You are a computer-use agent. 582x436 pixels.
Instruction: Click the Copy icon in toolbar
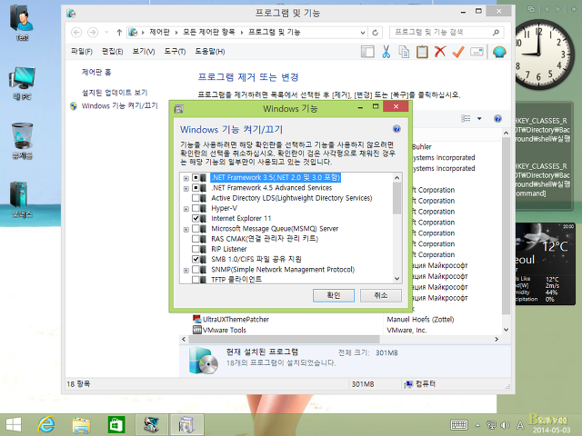click(x=404, y=52)
